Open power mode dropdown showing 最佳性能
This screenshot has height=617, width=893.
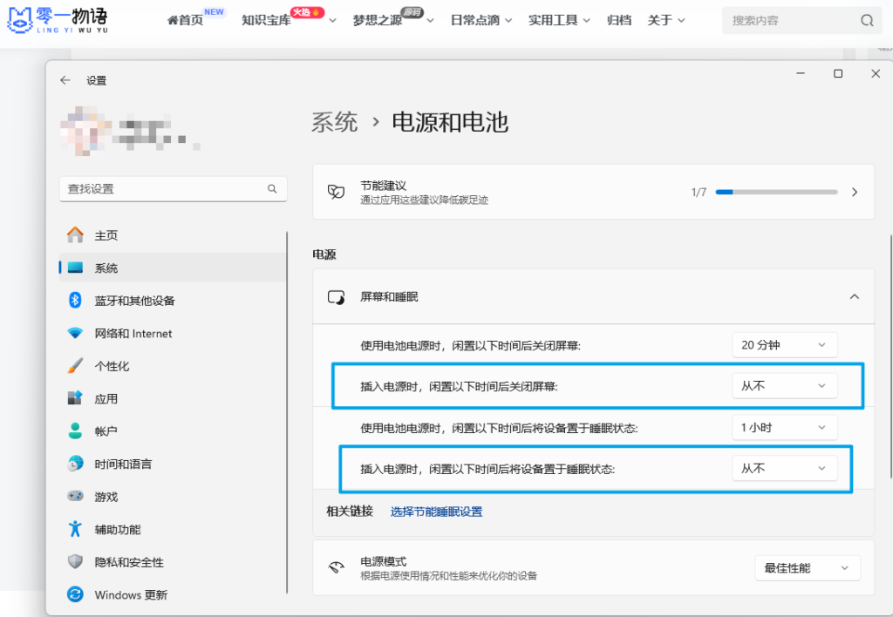point(807,568)
